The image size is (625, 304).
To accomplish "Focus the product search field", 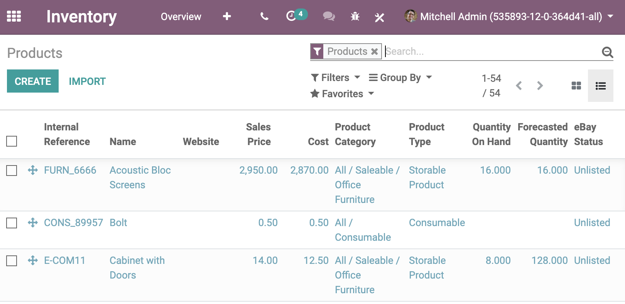I will 490,51.
